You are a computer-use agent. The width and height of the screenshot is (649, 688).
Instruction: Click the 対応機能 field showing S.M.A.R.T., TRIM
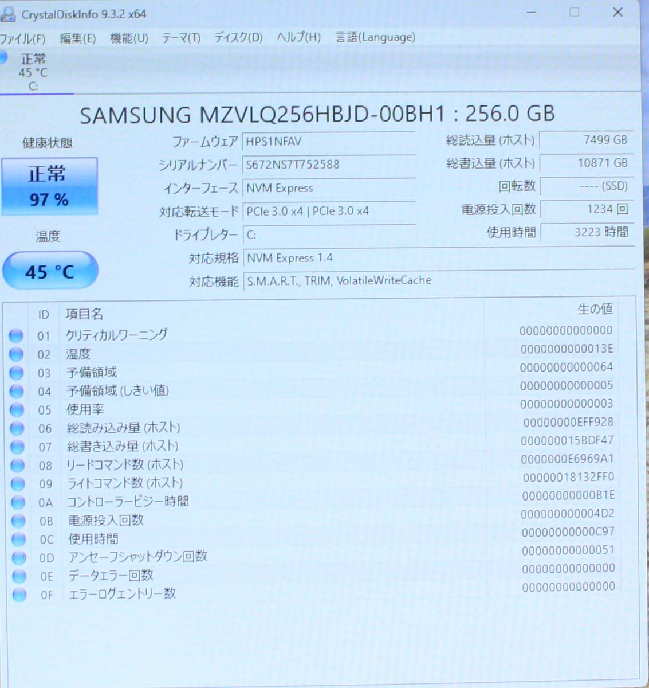coord(338,280)
